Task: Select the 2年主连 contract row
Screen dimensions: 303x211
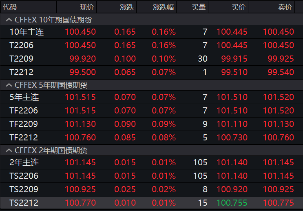Action: point(24,162)
